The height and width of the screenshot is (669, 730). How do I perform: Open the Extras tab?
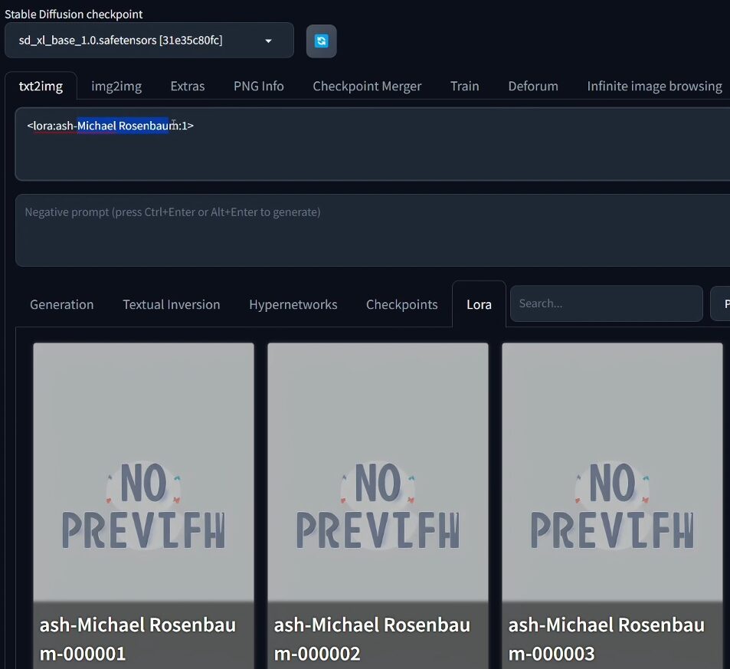(188, 86)
